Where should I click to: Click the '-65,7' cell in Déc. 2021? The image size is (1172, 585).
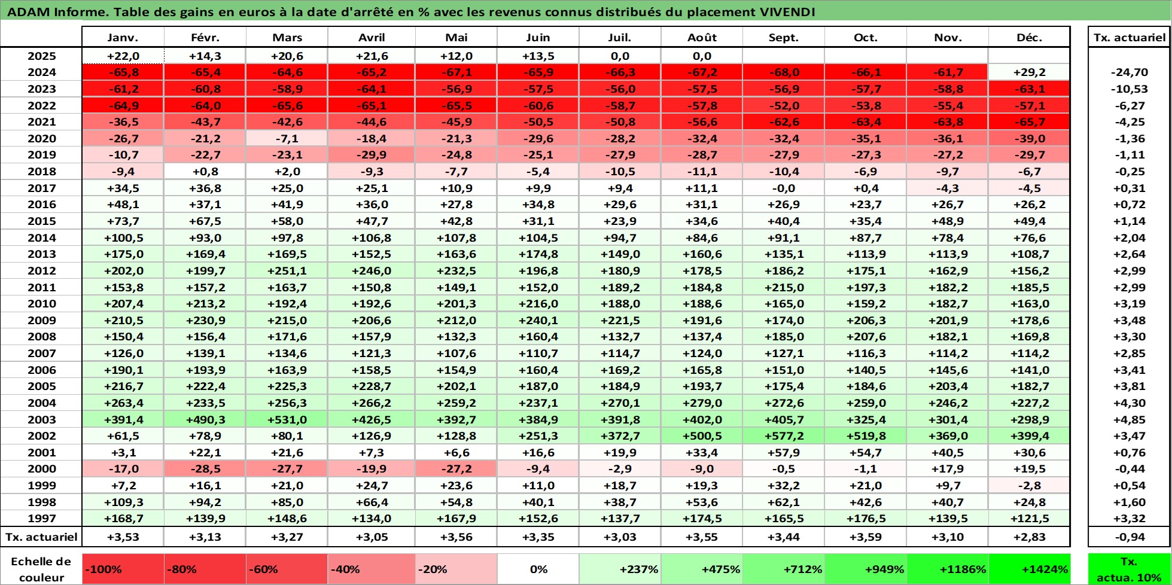[x=1029, y=122]
